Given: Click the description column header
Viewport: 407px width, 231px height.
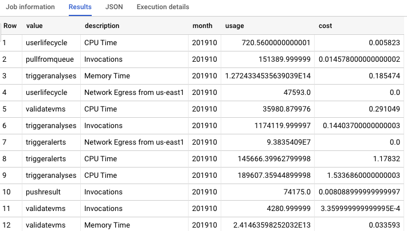Looking at the screenshot, I should [x=102, y=26].
